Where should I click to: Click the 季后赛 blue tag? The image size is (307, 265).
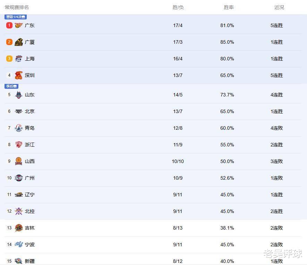pyautogui.click(x=11, y=86)
